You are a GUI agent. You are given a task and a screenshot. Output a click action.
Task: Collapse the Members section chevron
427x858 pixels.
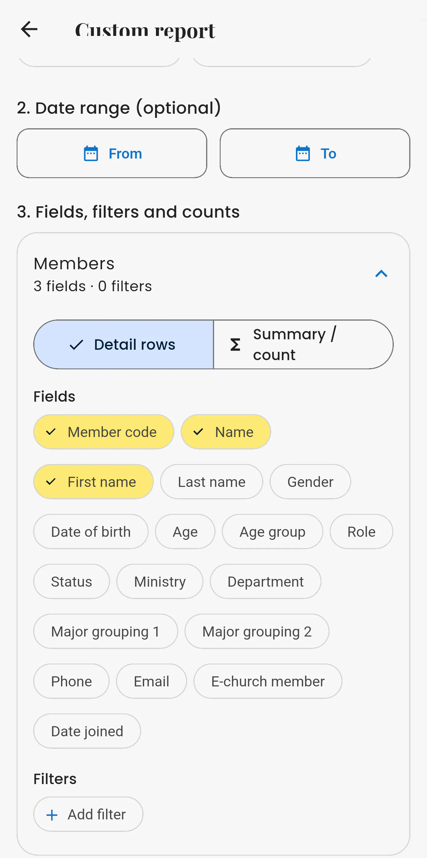pos(381,274)
